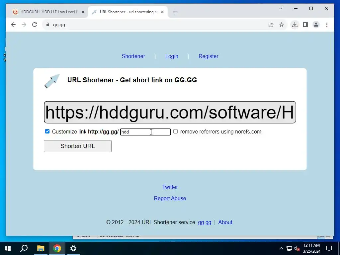
Task: Open the Register page link
Action: [209, 56]
